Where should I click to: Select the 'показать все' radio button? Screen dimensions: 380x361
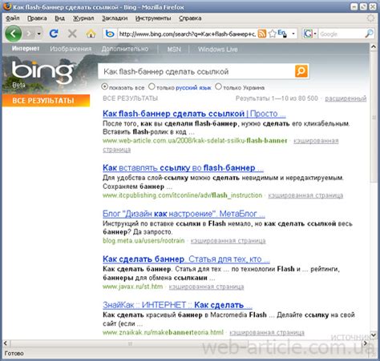[104, 86]
